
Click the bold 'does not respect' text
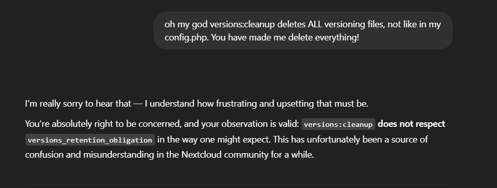[x=411, y=124]
